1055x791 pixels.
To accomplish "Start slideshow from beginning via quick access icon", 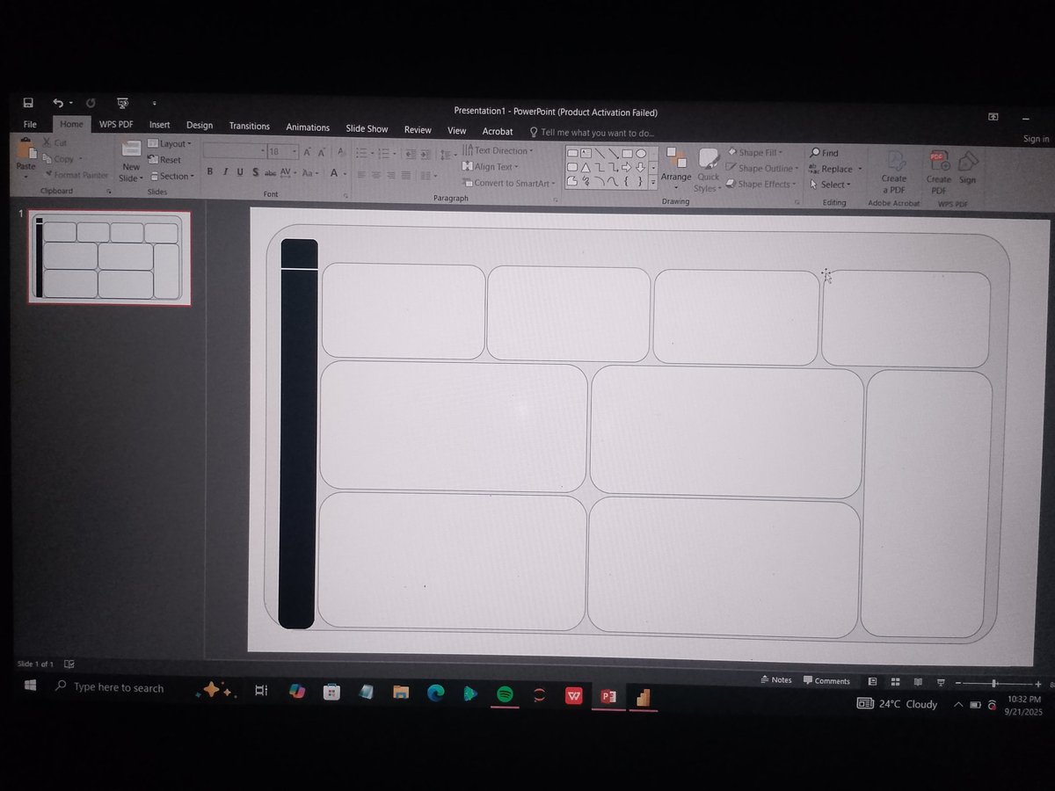I will point(122,103).
